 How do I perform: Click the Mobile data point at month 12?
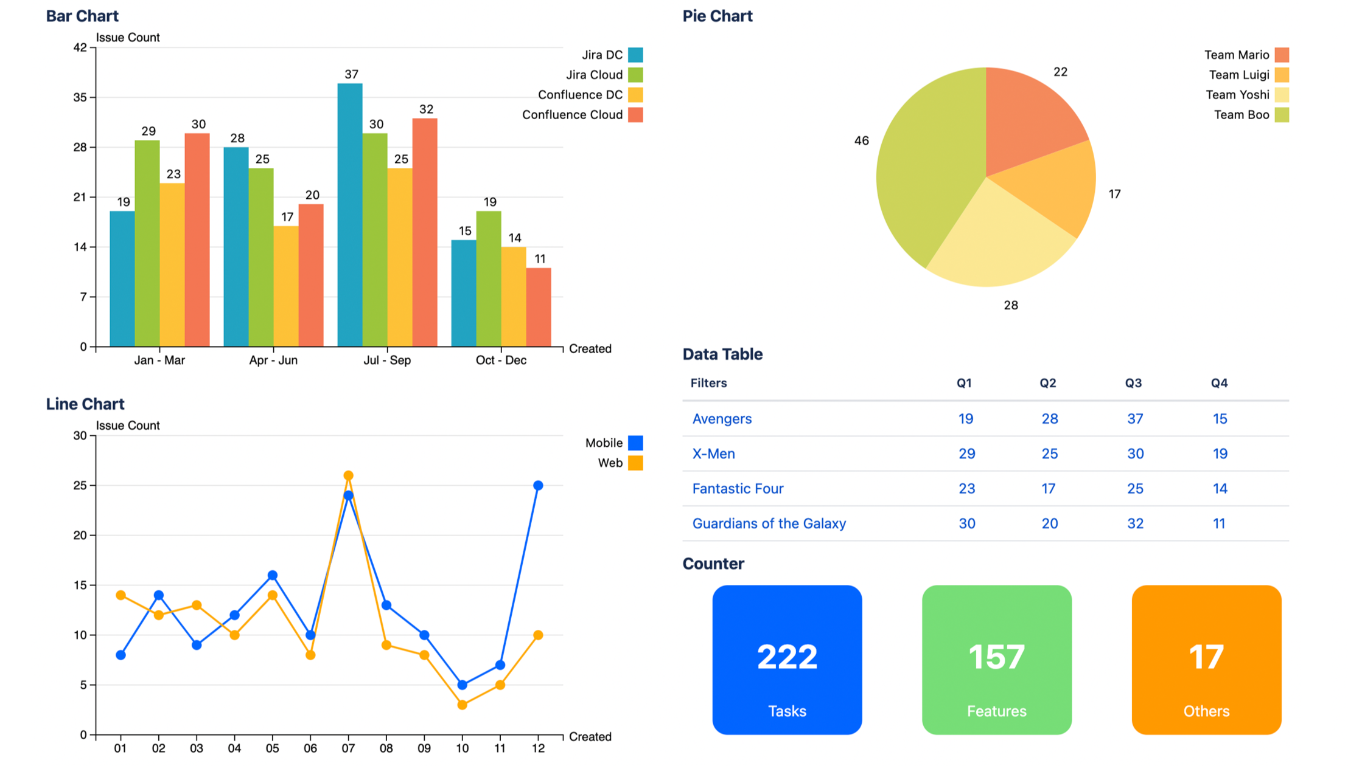coord(538,486)
